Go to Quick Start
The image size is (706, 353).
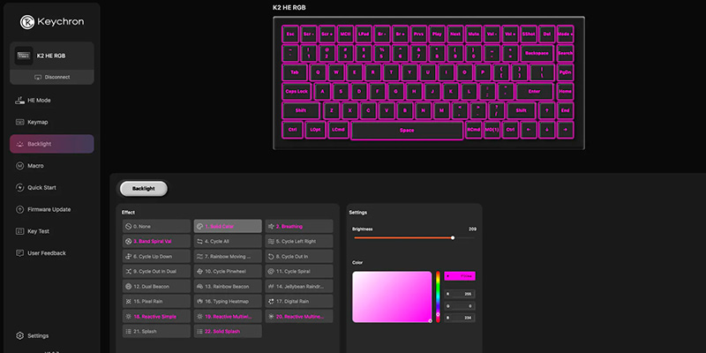52,188
